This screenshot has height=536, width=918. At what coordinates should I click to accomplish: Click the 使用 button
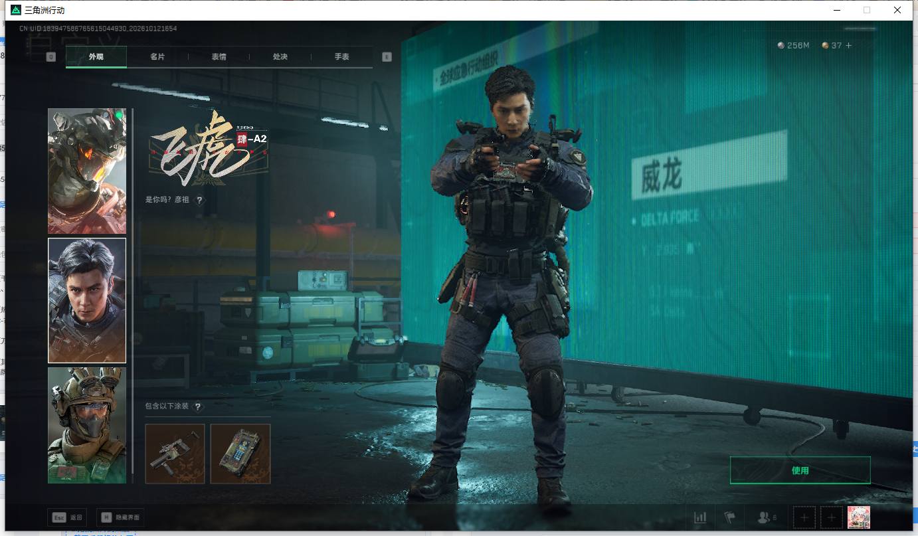click(x=800, y=470)
